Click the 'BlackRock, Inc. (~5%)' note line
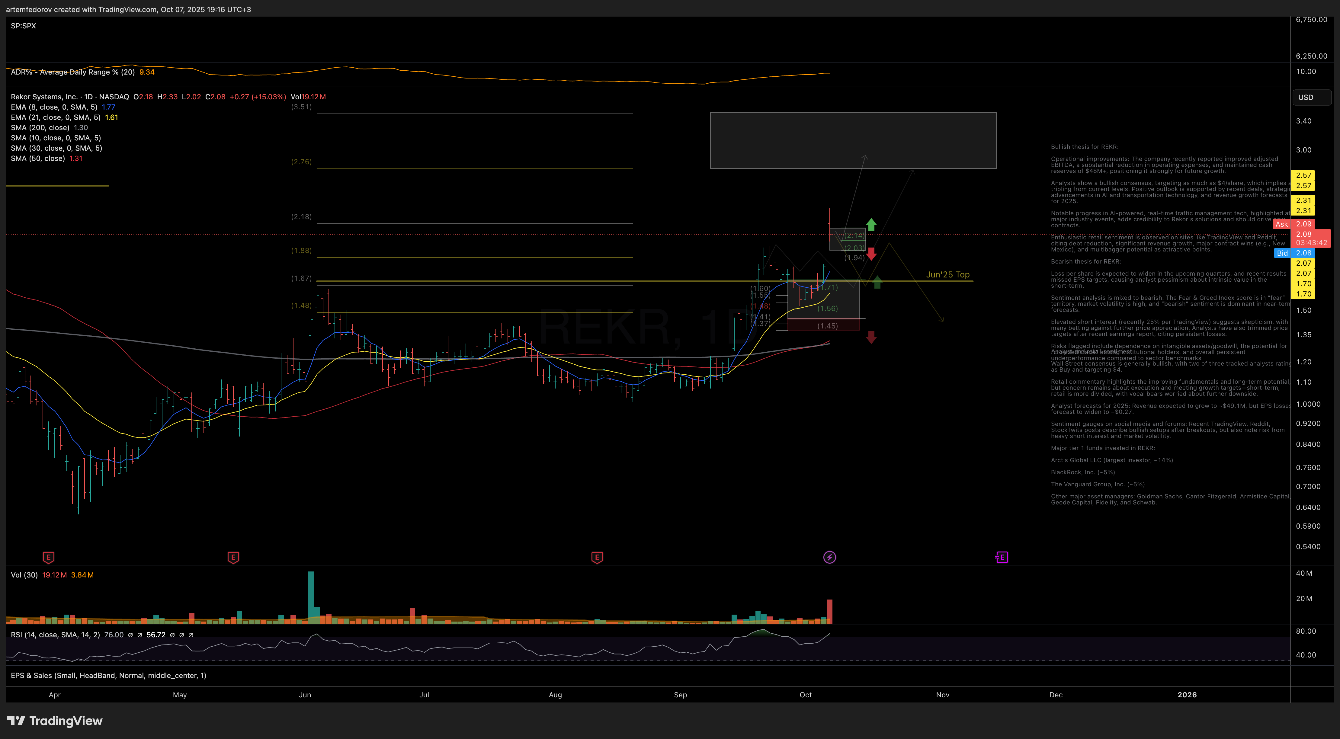The width and height of the screenshot is (1340, 739). [x=1083, y=472]
